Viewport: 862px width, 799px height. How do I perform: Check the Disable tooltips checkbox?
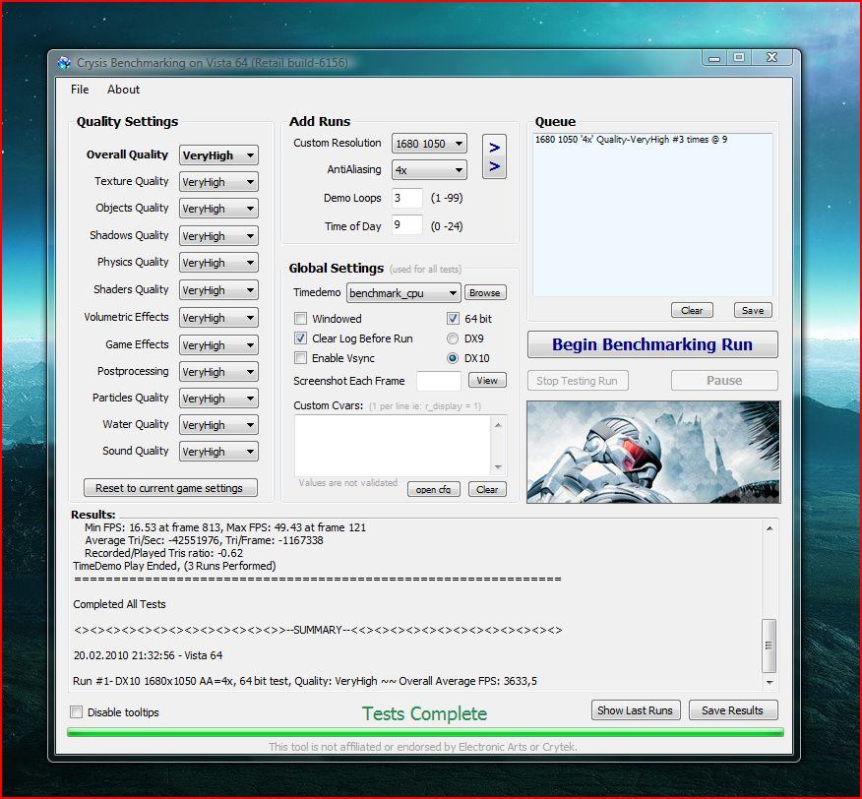[77, 712]
